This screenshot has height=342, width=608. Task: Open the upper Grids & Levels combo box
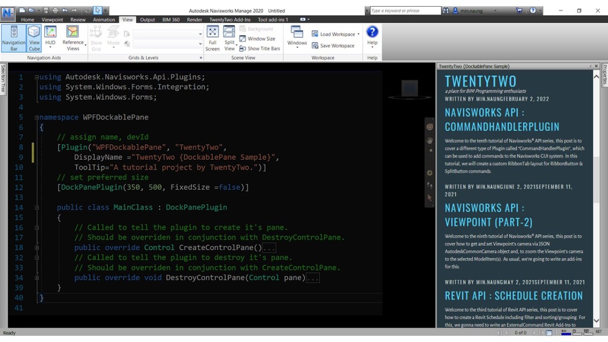[x=168, y=34]
